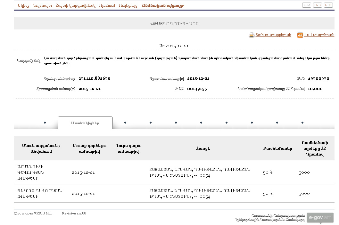Switch language to ENG
Screen dimensions: 339x225
pyautogui.click(x=318, y=5)
